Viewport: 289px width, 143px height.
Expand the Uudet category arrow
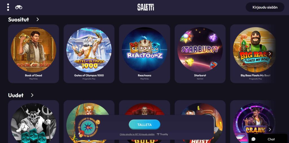pos(32,95)
